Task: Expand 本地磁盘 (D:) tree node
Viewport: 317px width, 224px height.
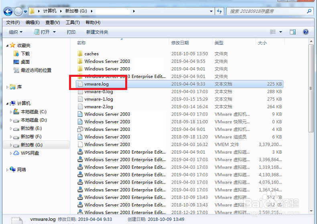Action: [x=11, y=120]
